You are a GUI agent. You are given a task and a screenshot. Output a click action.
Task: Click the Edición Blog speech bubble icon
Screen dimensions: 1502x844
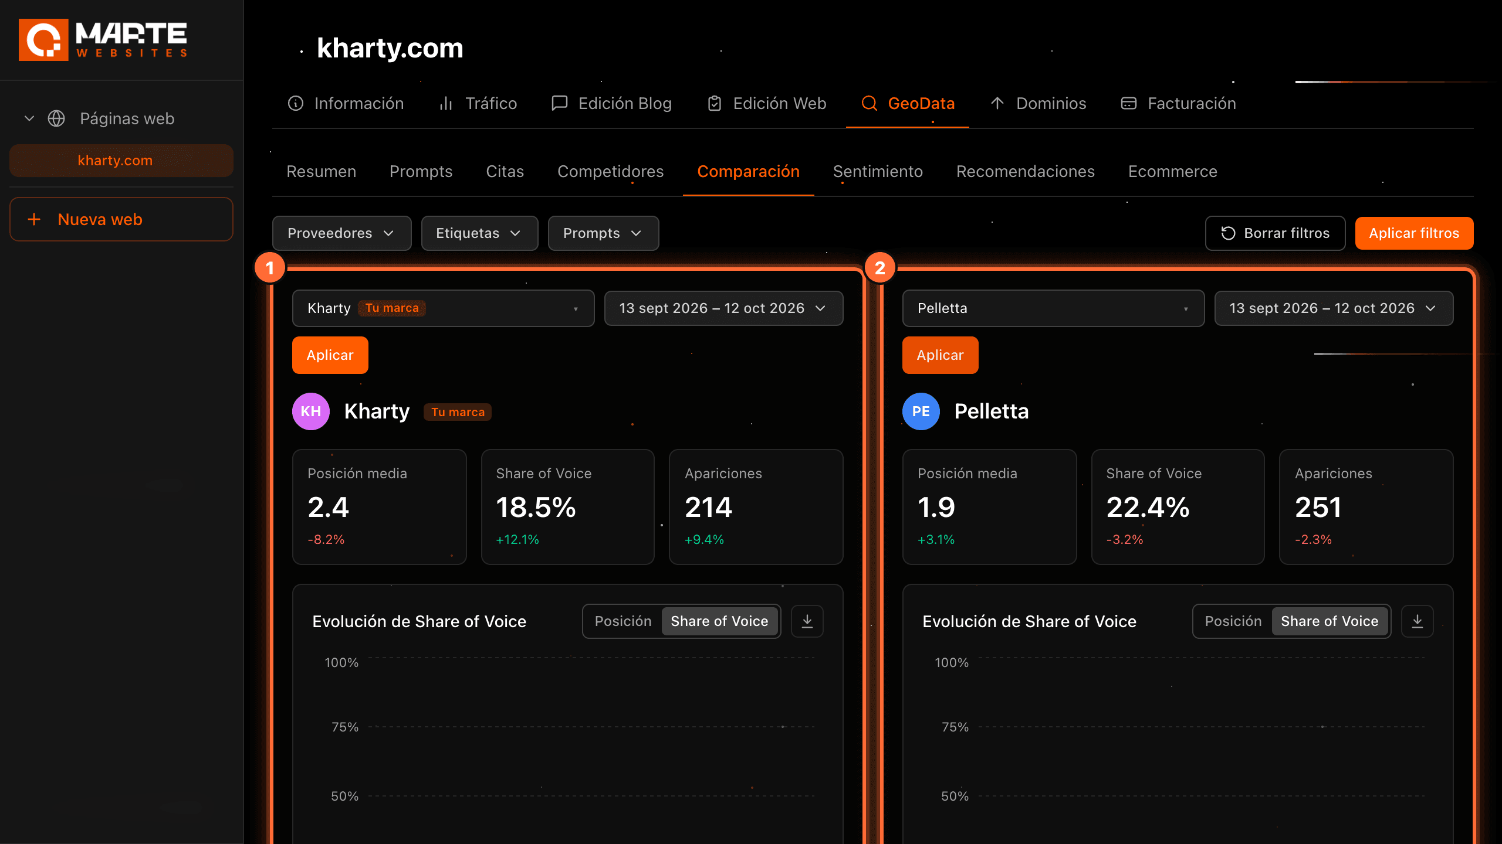[x=560, y=103]
